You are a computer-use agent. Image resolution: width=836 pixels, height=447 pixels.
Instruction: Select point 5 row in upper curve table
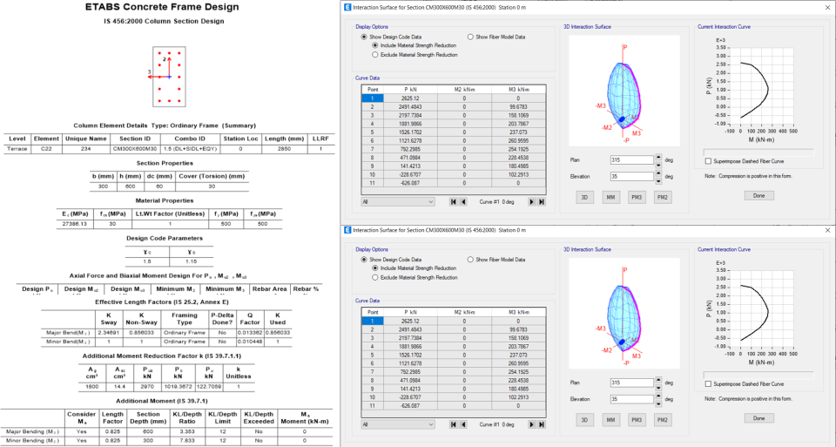click(x=373, y=133)
